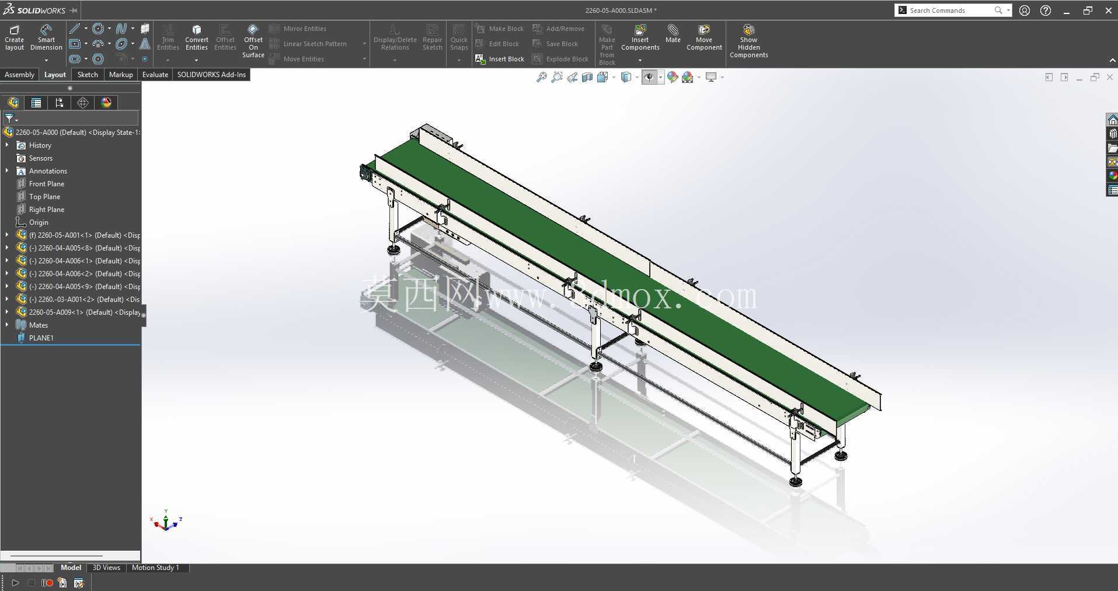The width and height of the screenshot is (1118, 591).
Task: Click Previous View icon
Action: (572, 77)
